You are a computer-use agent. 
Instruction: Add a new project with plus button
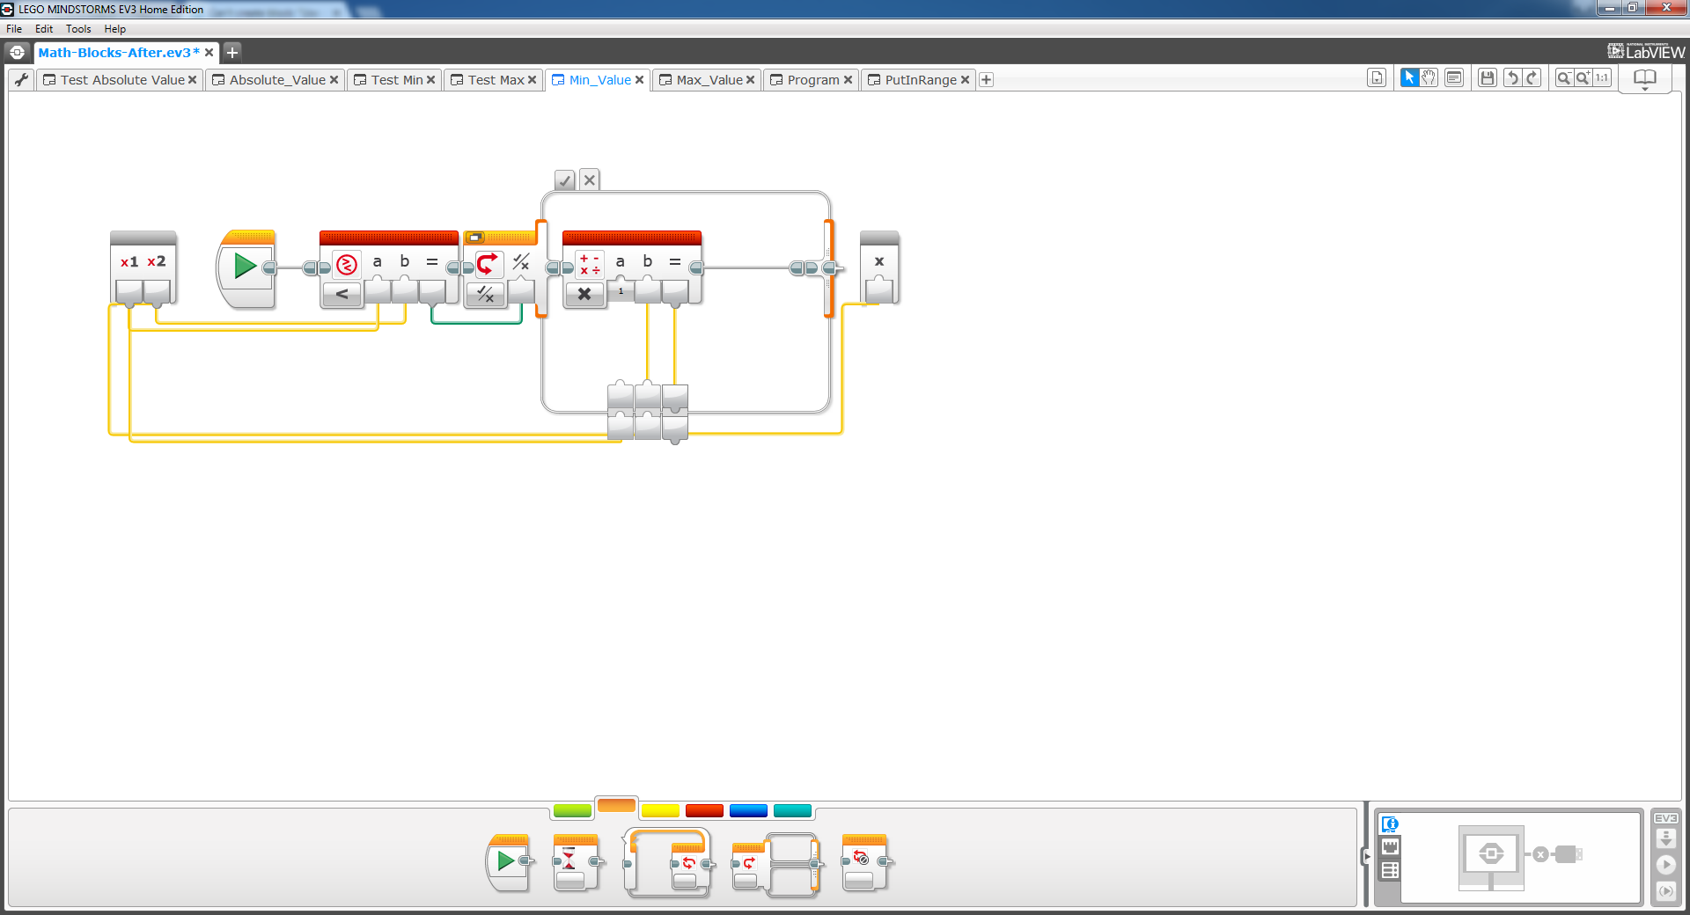coord(232,52)
